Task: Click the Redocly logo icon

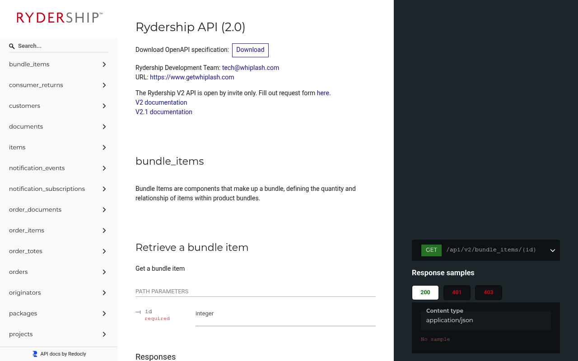Action: coord(35,354)
